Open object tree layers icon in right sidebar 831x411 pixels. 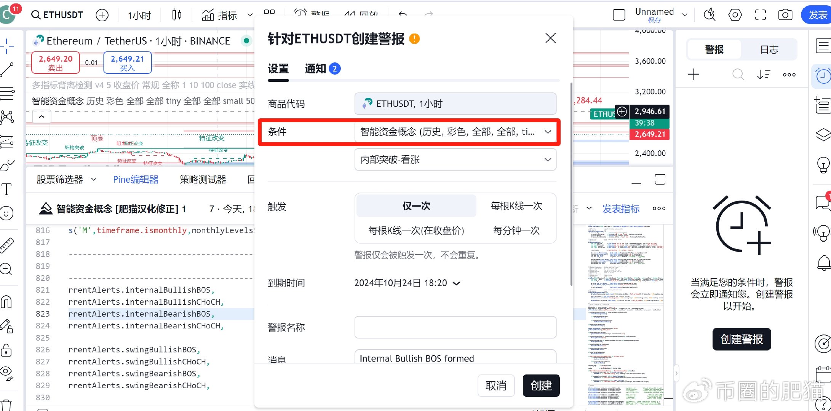[823, 134]
